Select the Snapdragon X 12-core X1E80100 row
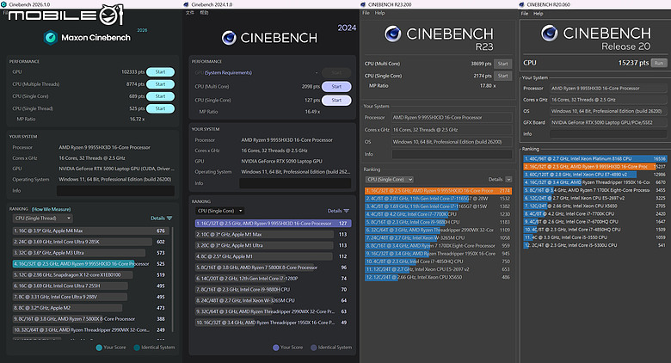 pos(89,274)
